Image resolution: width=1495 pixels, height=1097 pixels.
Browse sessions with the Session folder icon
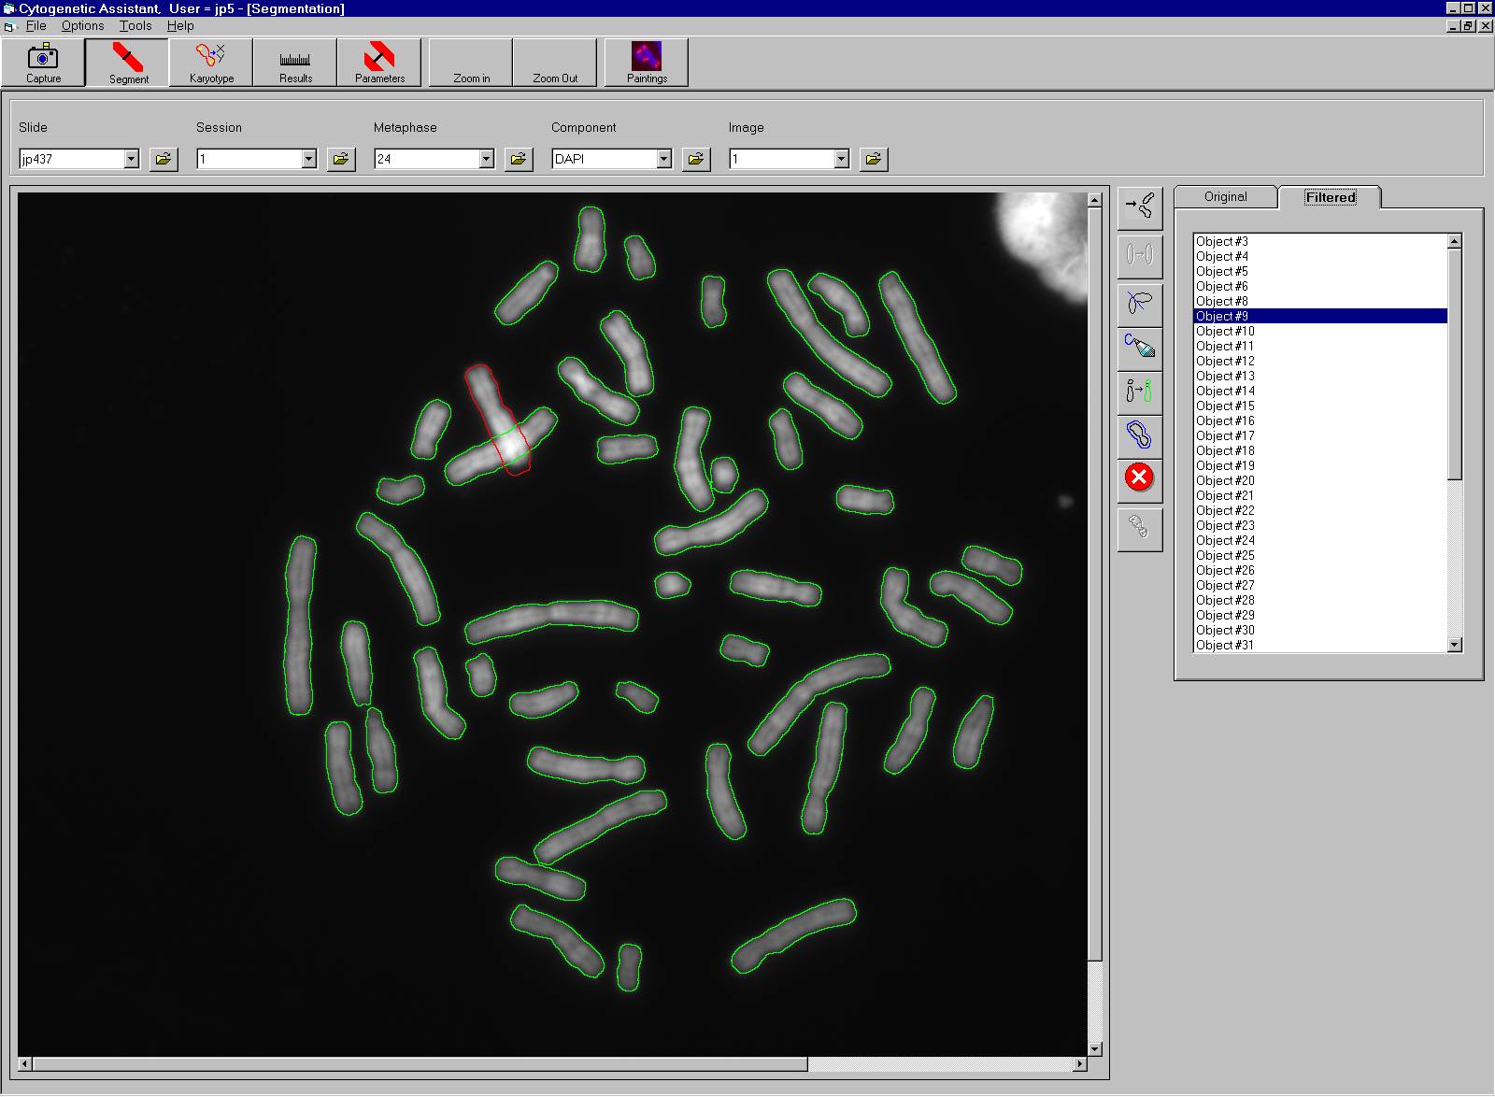pyautogui.click(x=341, y=159)
